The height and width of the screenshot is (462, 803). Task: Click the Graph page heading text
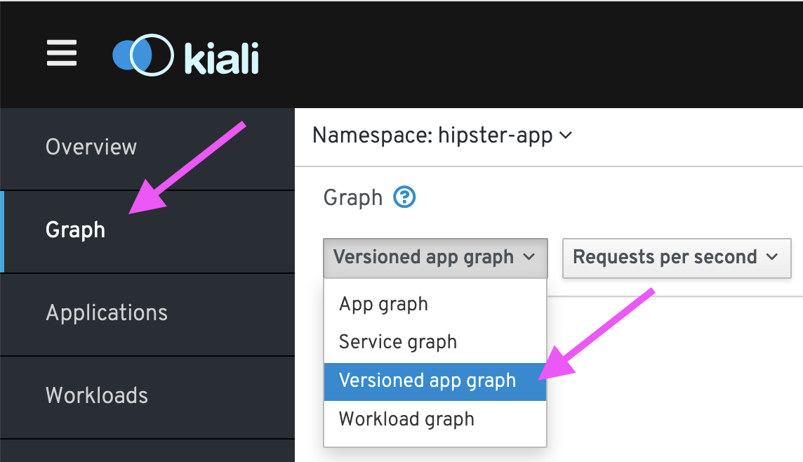[353, 198]
